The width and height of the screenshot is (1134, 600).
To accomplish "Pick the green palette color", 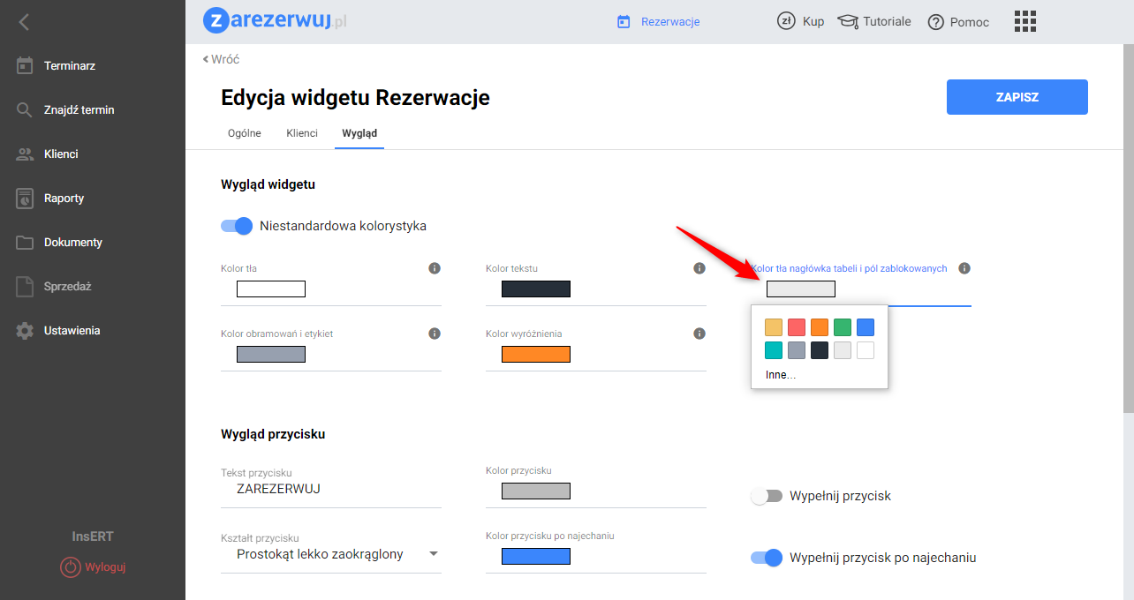I will (843, 327).
